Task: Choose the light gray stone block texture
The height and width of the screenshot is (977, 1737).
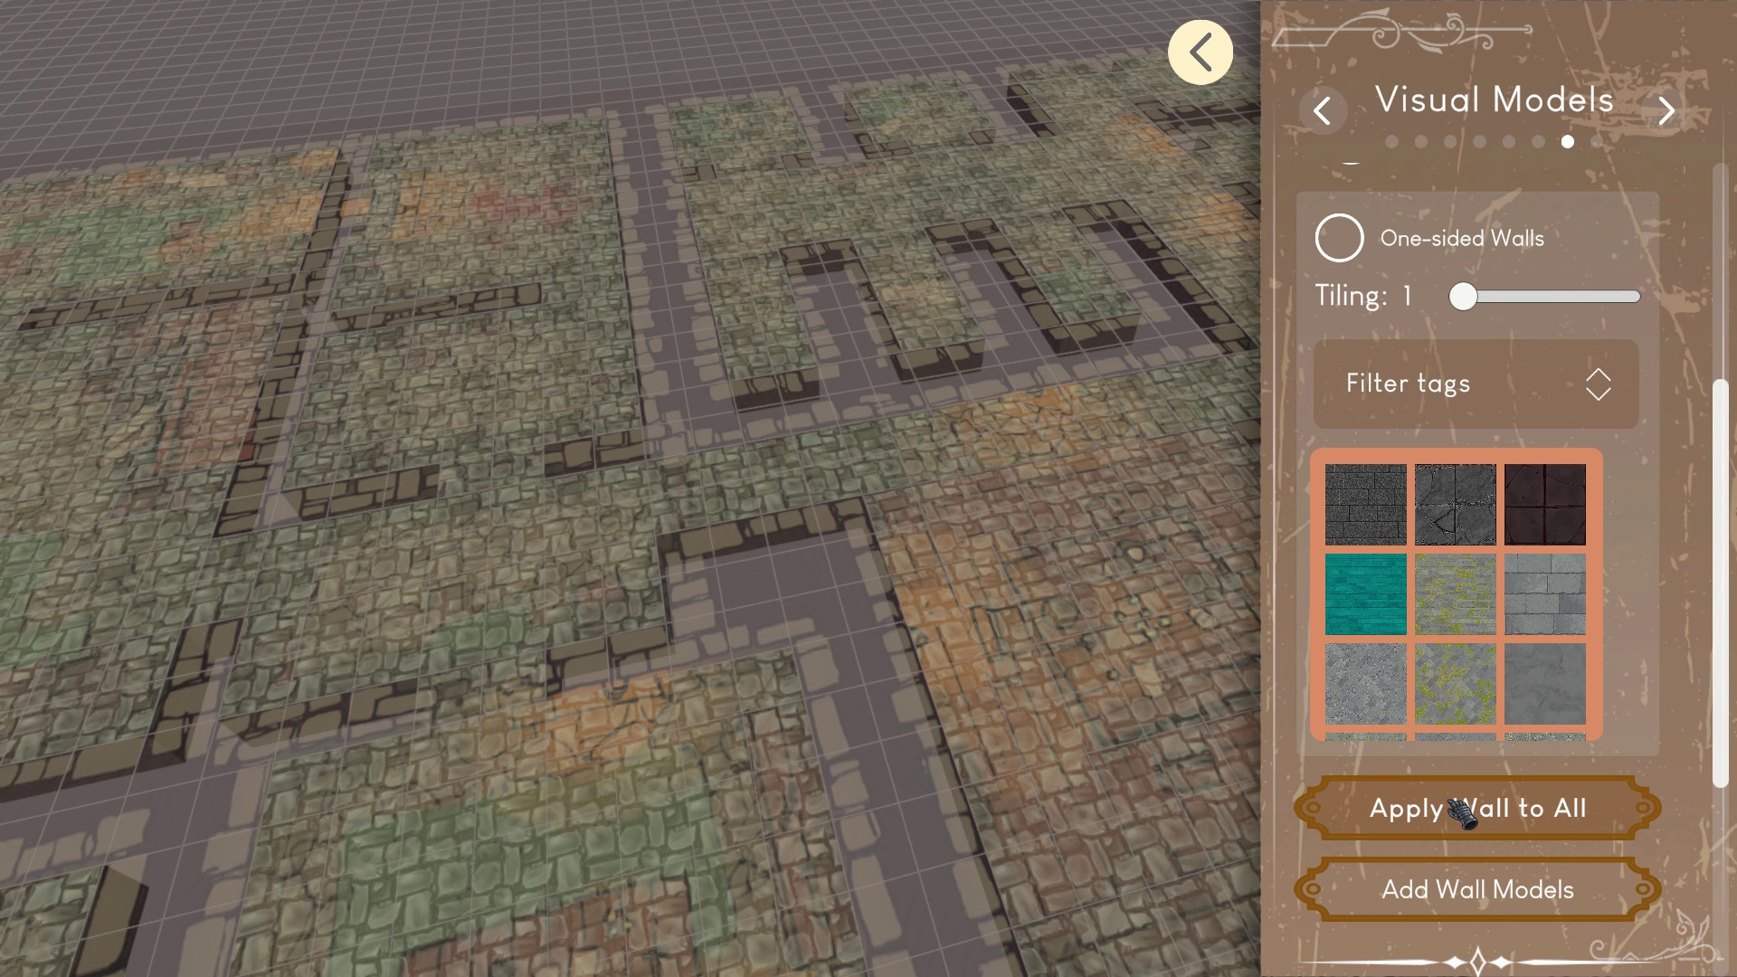Action: click(x=1544, y=593)
